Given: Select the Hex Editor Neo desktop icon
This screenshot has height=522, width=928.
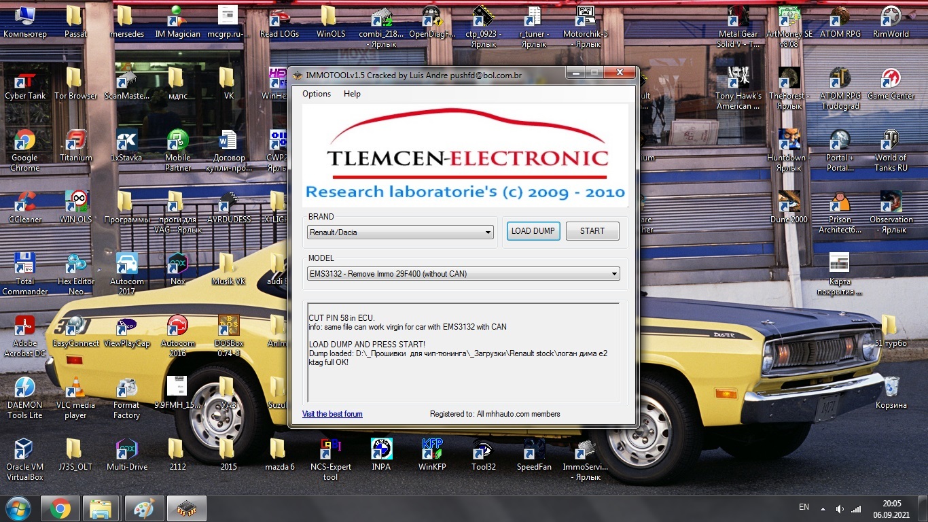Looking at the screenshot, I should click(x=75, y=275).
